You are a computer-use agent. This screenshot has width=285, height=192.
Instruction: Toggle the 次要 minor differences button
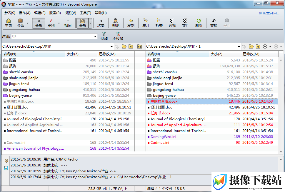click(101, 23)
